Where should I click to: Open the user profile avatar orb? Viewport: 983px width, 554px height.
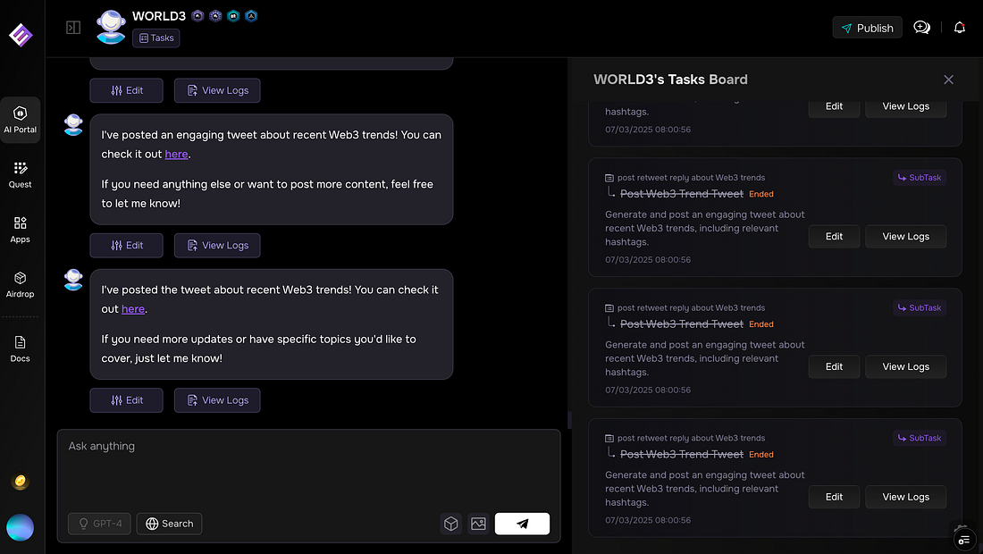click(20, 527)
